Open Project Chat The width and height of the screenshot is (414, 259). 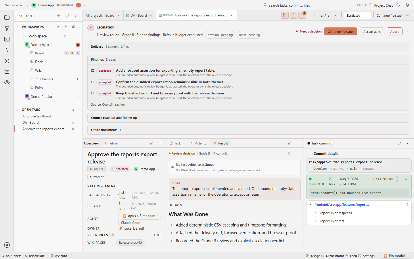coord(381,5)
